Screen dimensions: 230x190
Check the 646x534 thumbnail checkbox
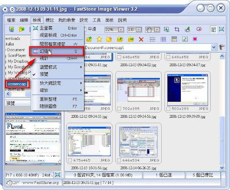(x=119, y=160)
